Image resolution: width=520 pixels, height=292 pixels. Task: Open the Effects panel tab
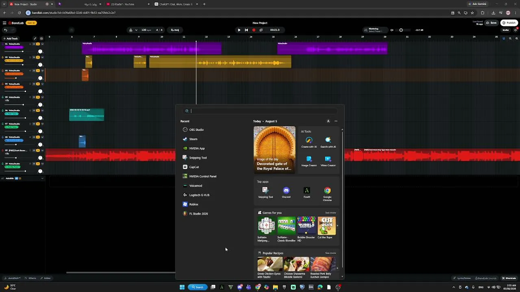(x=30, y=278)
